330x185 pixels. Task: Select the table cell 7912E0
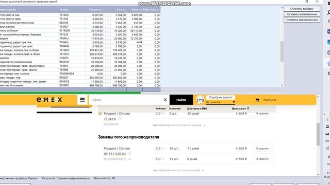(x=72, y=15)
